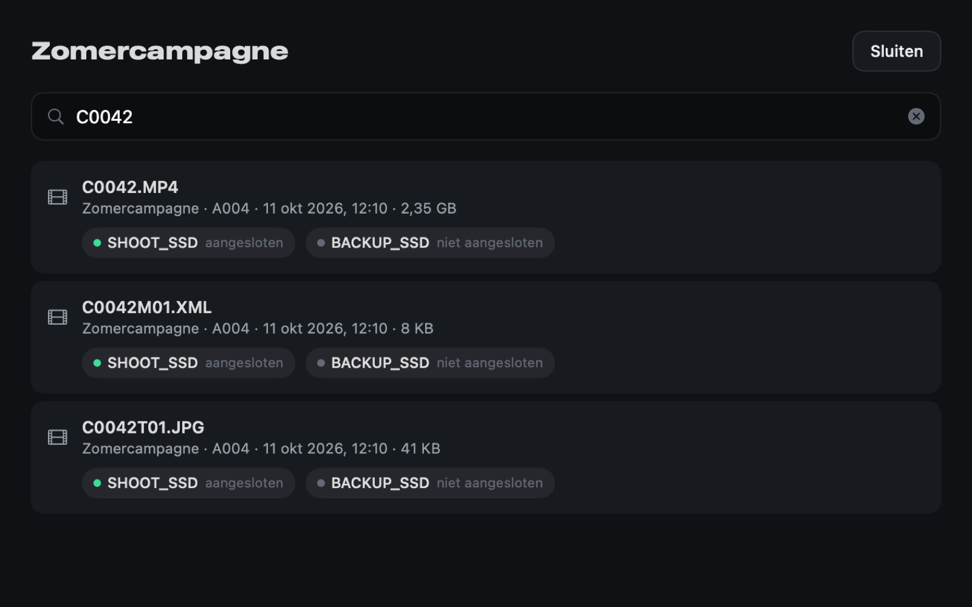Select SHOOT_SSD chip under C0042T01.JPG
The image size is (972, 607).
[x=188, y=483]
